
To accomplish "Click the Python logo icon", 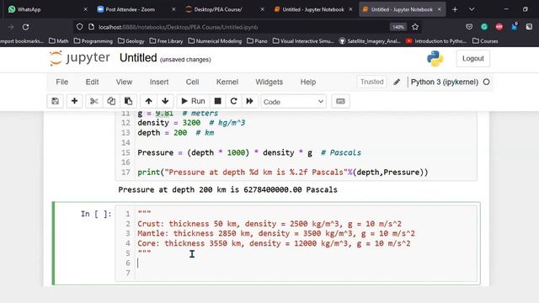I will point(435,58).
